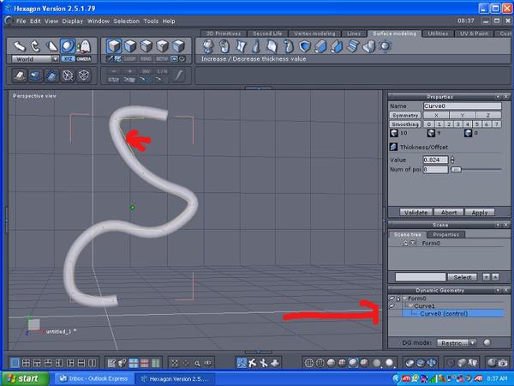Toggle the CAMERA axis mode button
This screenshot has width=514, height=386.
point(84,59)
